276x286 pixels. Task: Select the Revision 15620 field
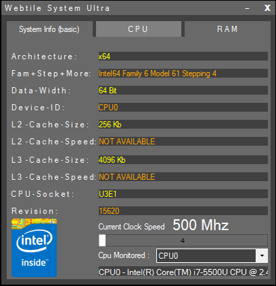tap(183, 211)
